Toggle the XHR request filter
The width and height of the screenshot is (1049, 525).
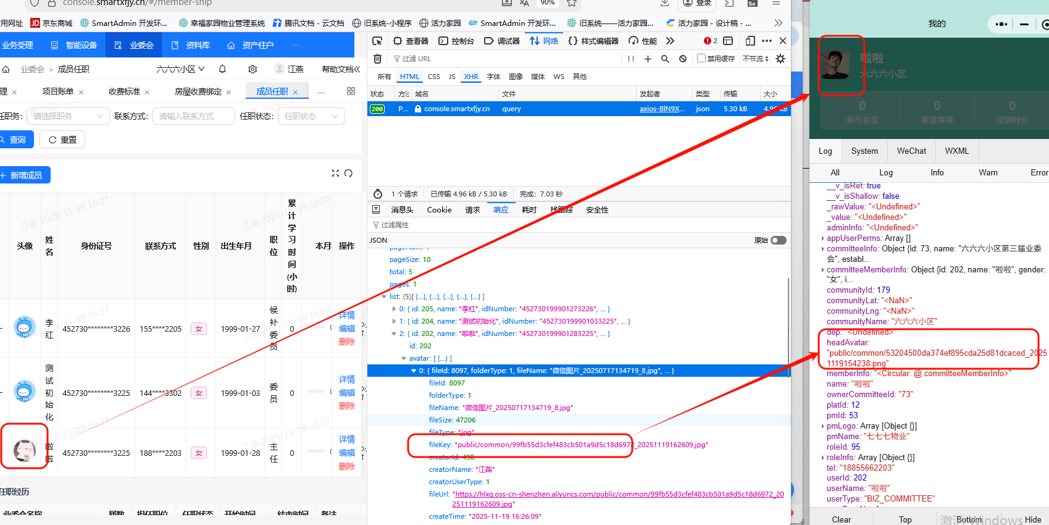[x=470, y=77]
